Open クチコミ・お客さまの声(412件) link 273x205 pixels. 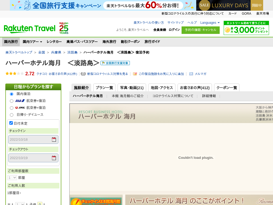[57, 74]
